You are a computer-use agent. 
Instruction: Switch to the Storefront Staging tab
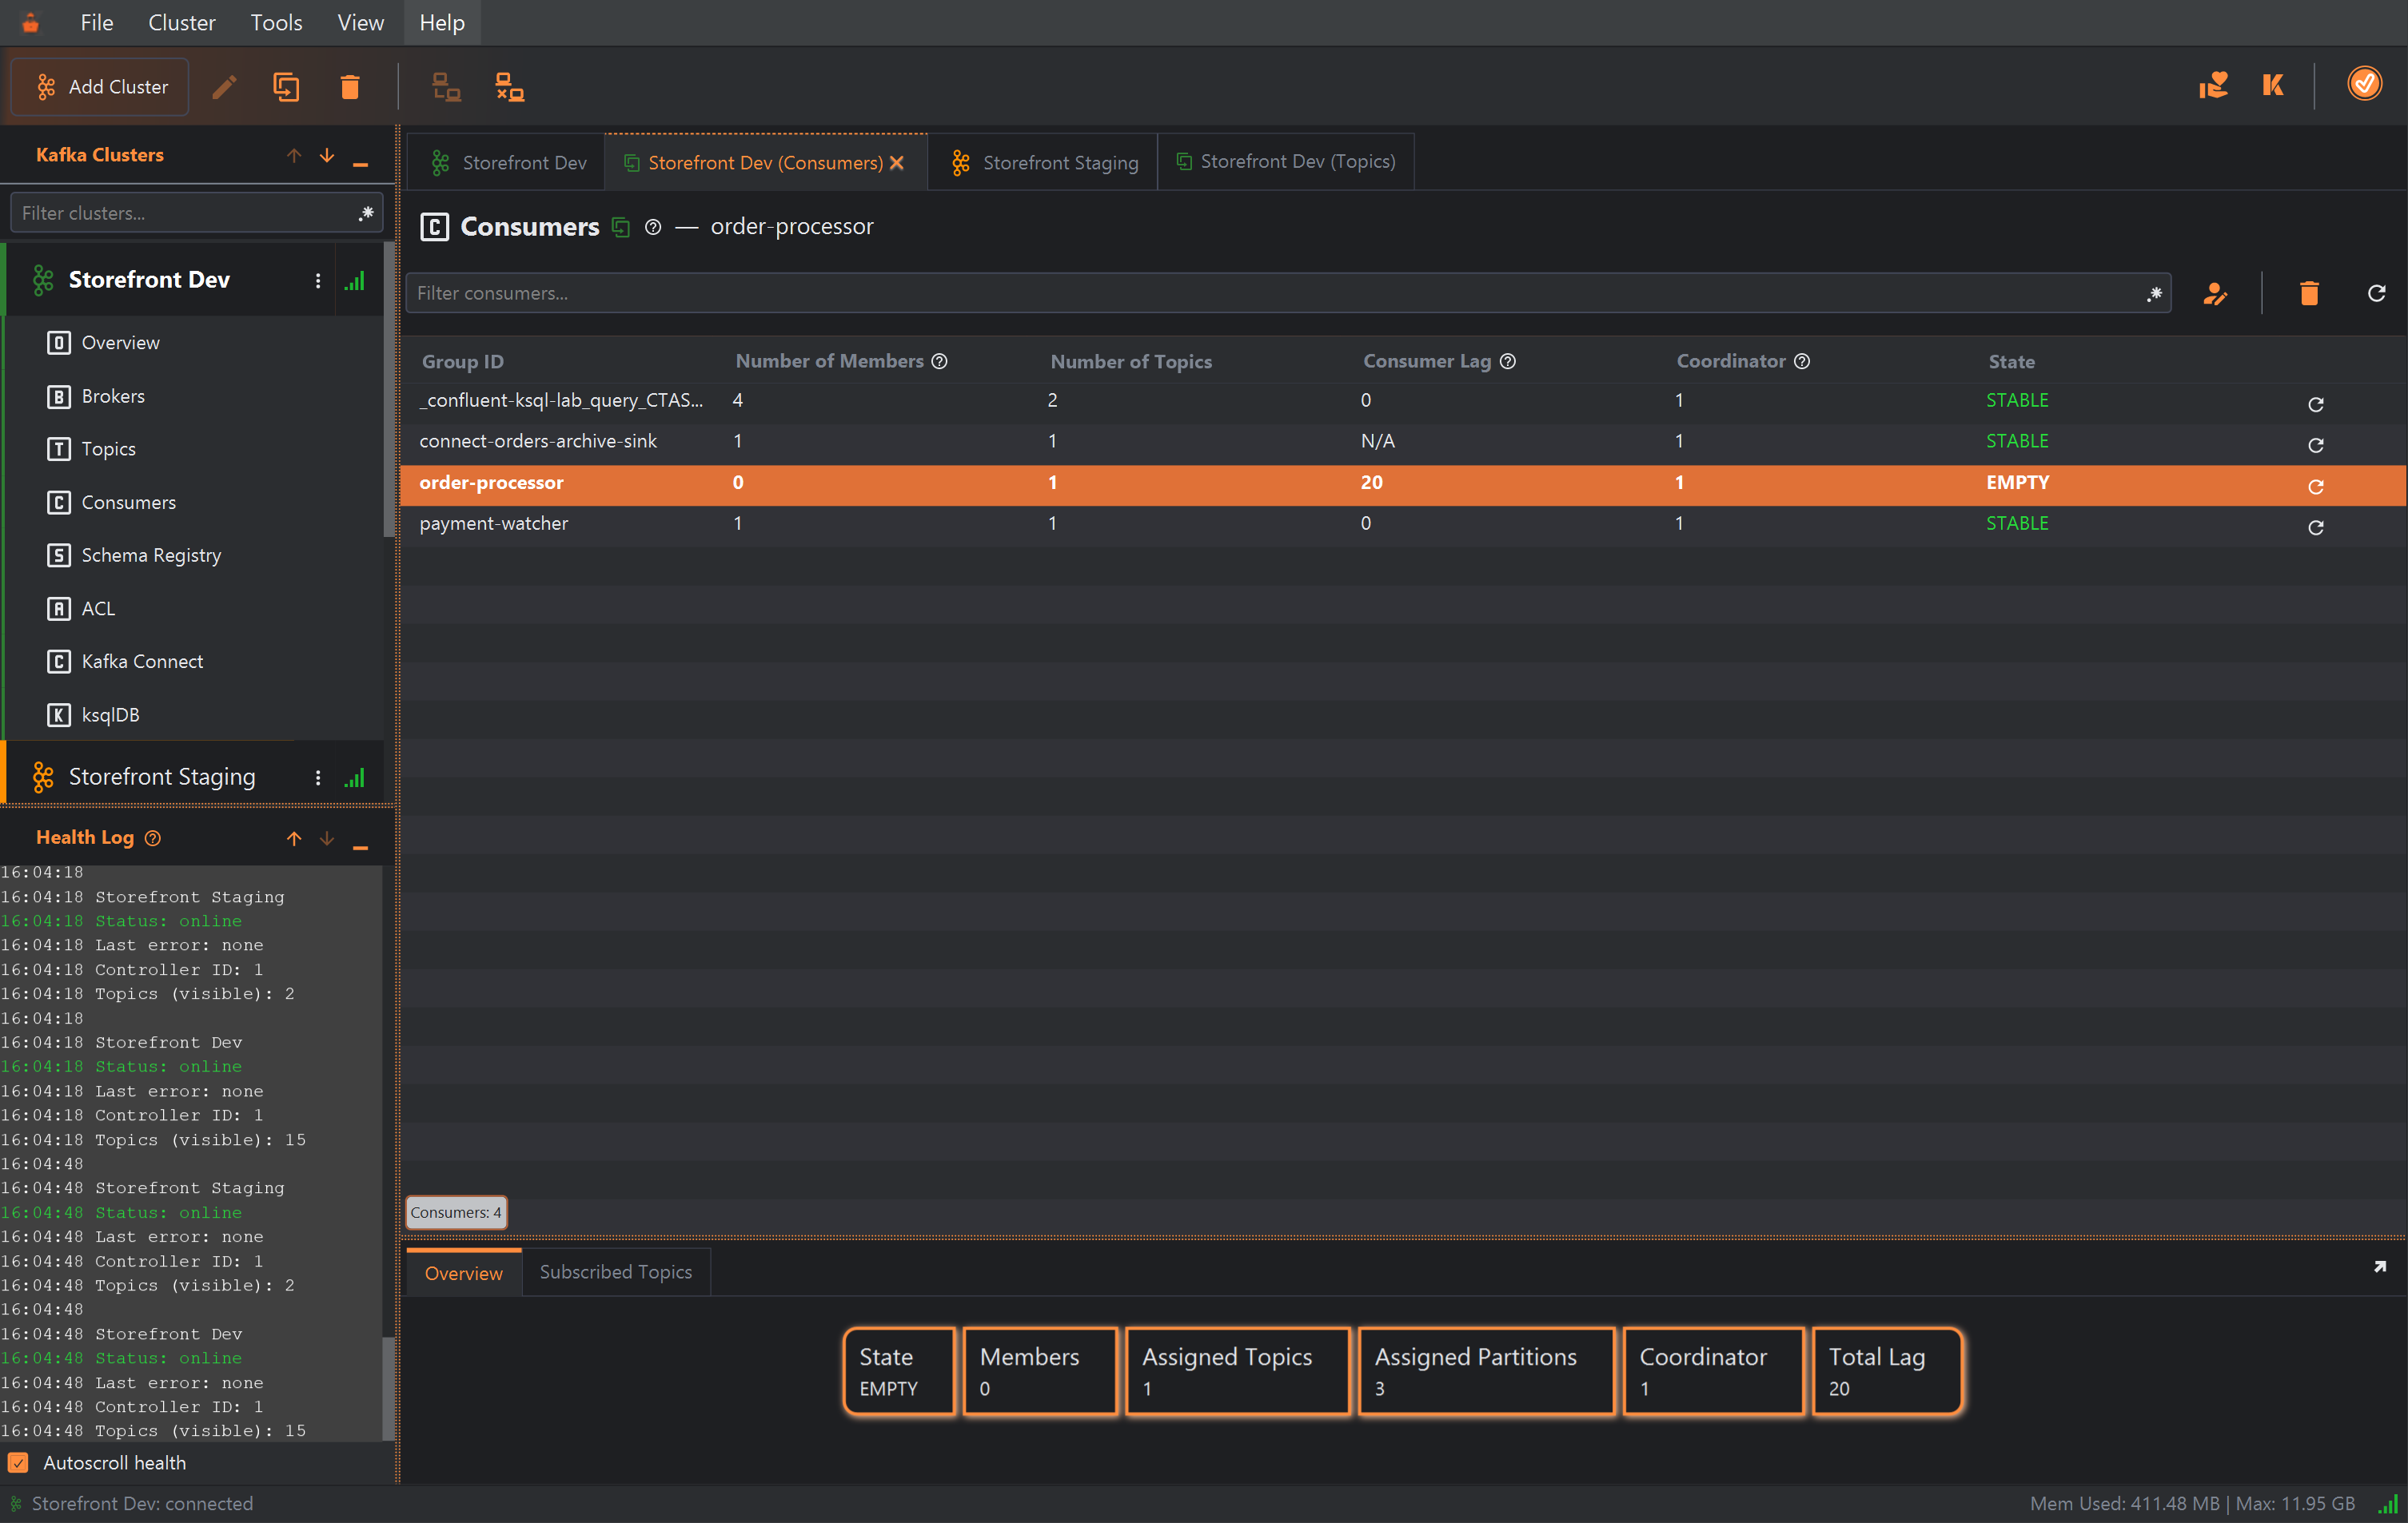pos(1043,162)
